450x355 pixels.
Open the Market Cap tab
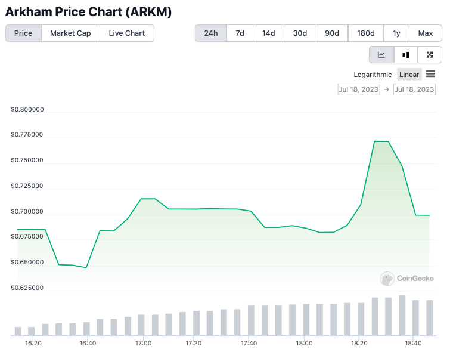(70, 33)
